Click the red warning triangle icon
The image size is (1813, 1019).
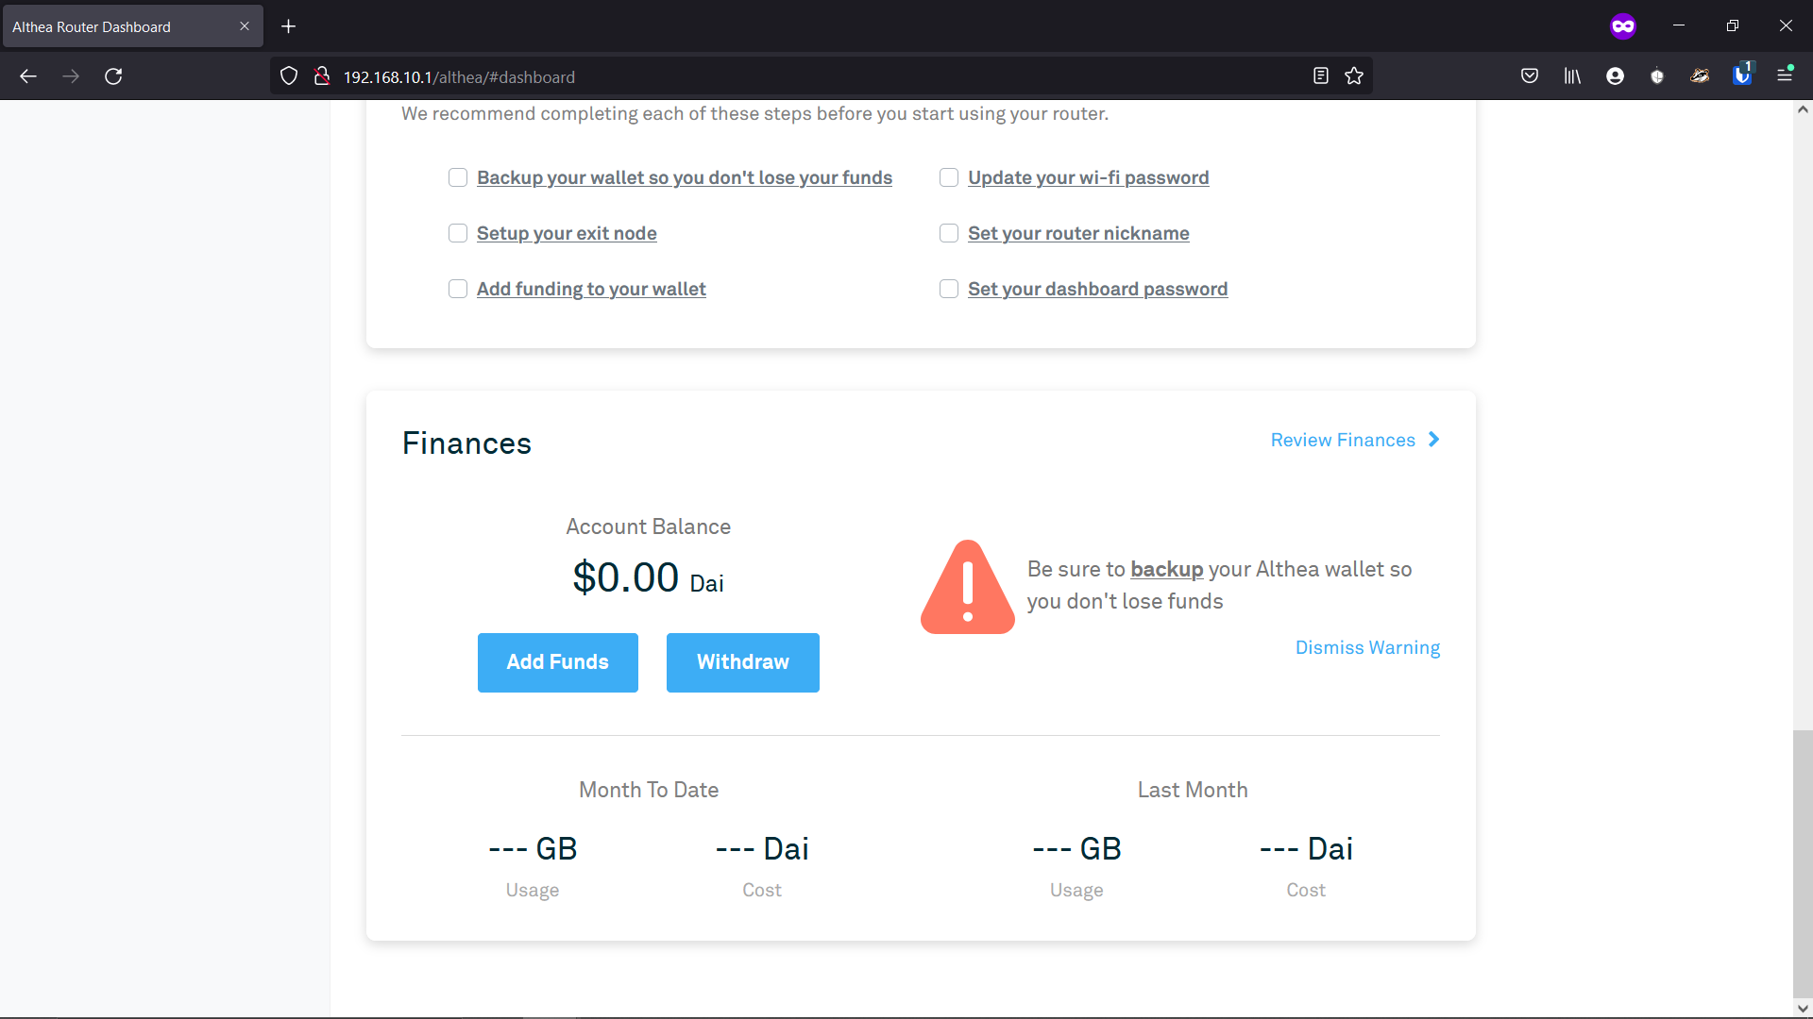pyautogui.click(x=968, y=587)
